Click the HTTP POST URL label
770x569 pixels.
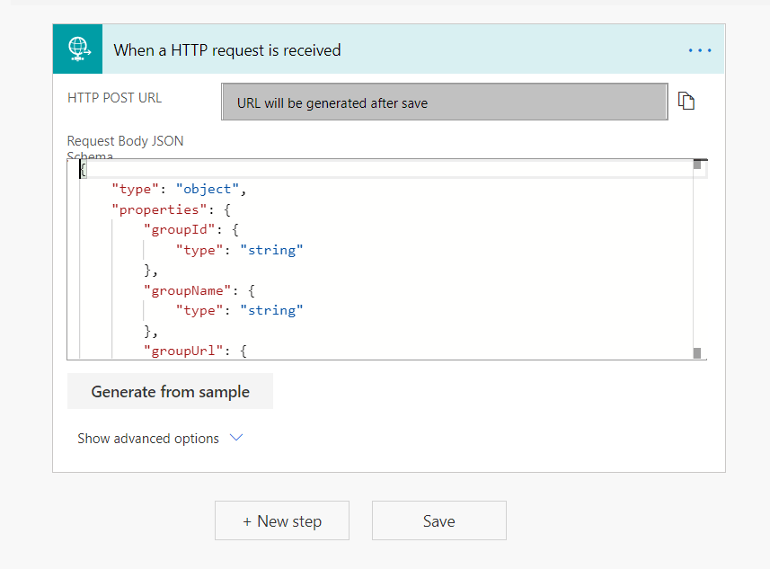(x=115, y=98)
